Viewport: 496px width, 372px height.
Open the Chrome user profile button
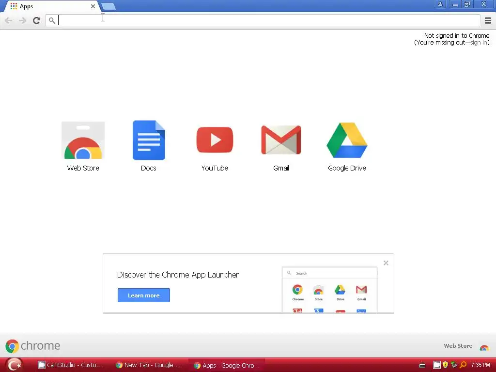pos(440,4)
